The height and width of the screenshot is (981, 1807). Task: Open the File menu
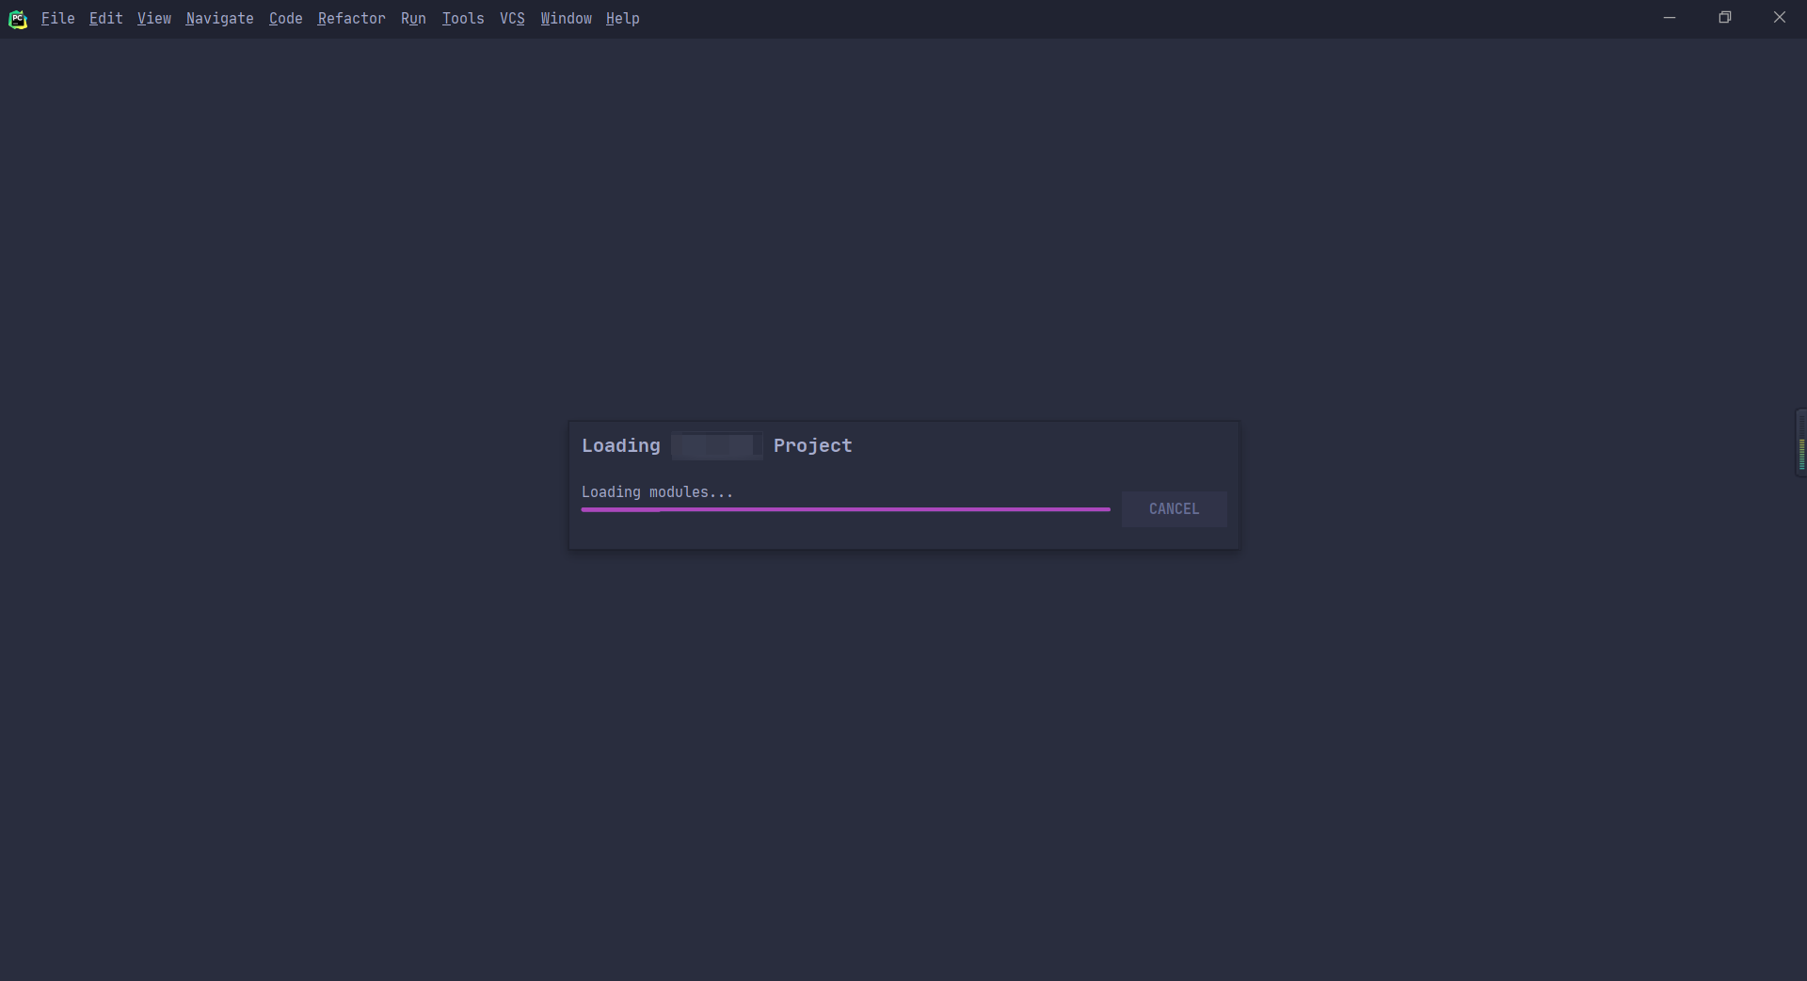click(x=57, y=18)
